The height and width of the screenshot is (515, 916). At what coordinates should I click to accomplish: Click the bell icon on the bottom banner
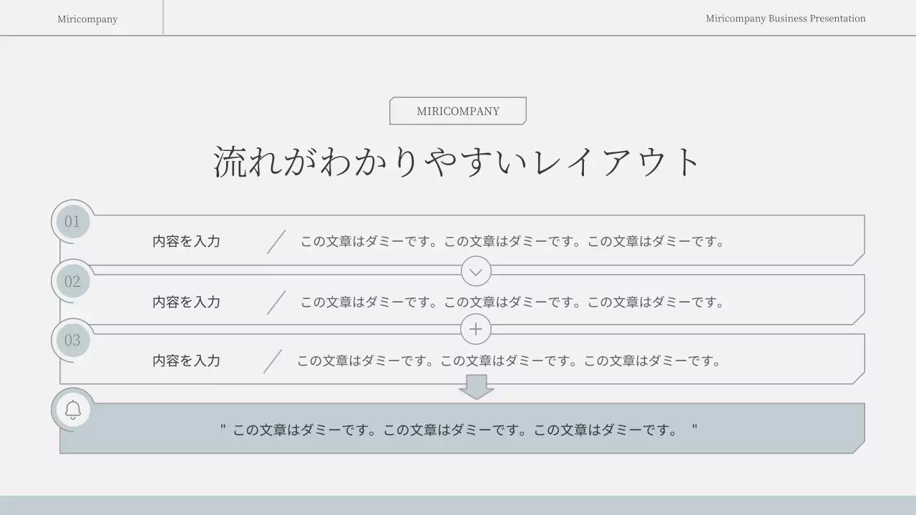72,410
